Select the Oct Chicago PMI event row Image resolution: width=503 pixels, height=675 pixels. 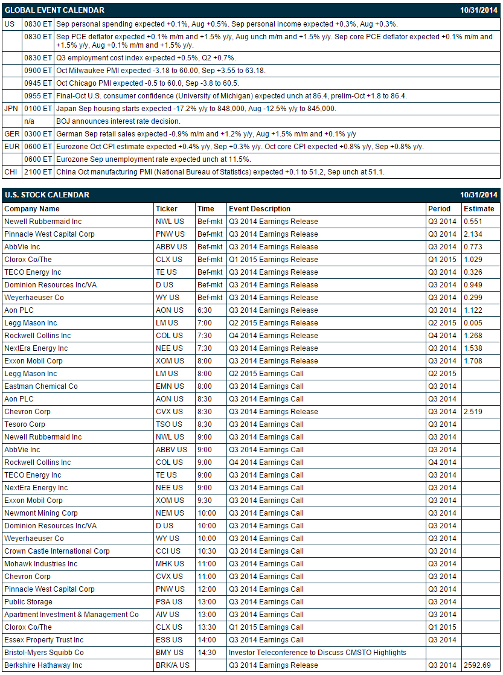[x=251, y=83]
